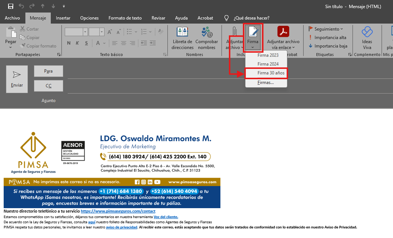Decrease font size button

point(118,32)
